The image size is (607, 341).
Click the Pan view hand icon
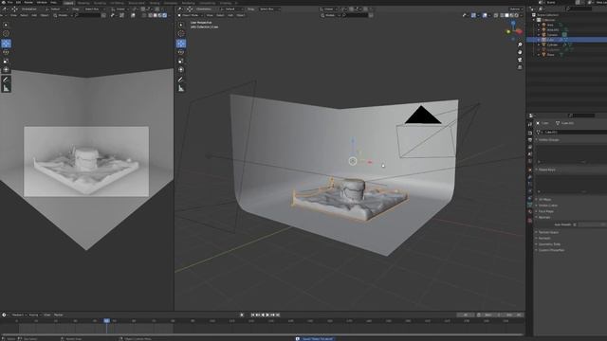pyautogui.click(x=520, y=52)
